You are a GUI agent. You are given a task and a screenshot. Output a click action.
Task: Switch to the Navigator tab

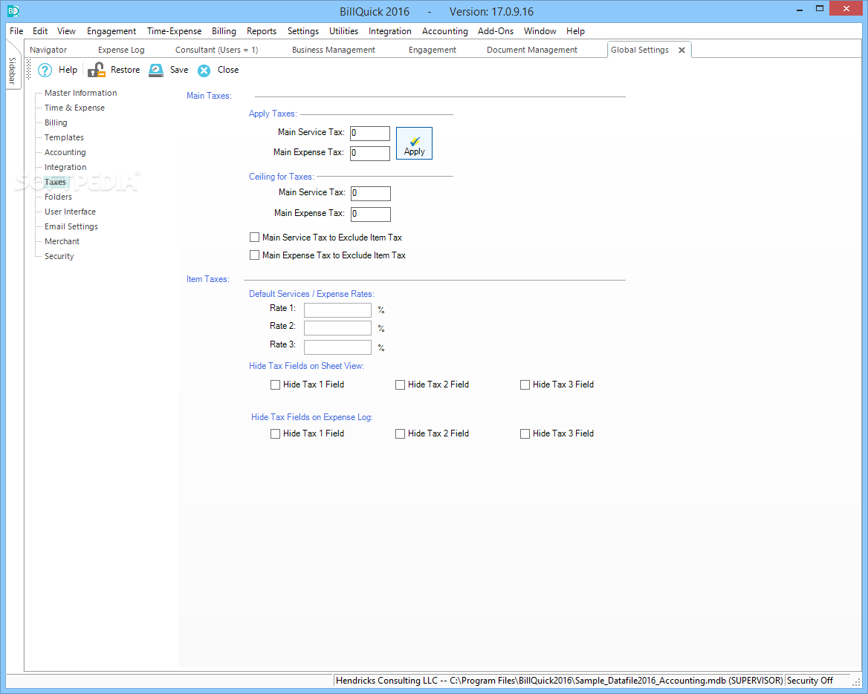click(48, 50)
